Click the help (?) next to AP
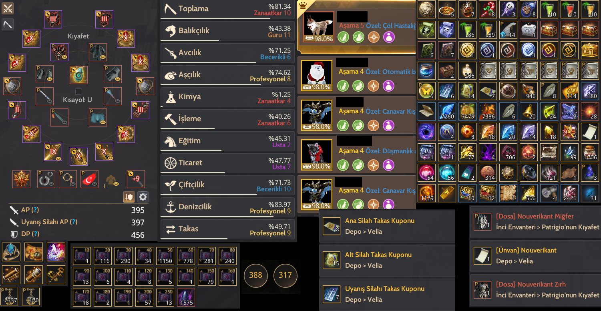This screenshot has width=601, height=311. pos(35,210)
